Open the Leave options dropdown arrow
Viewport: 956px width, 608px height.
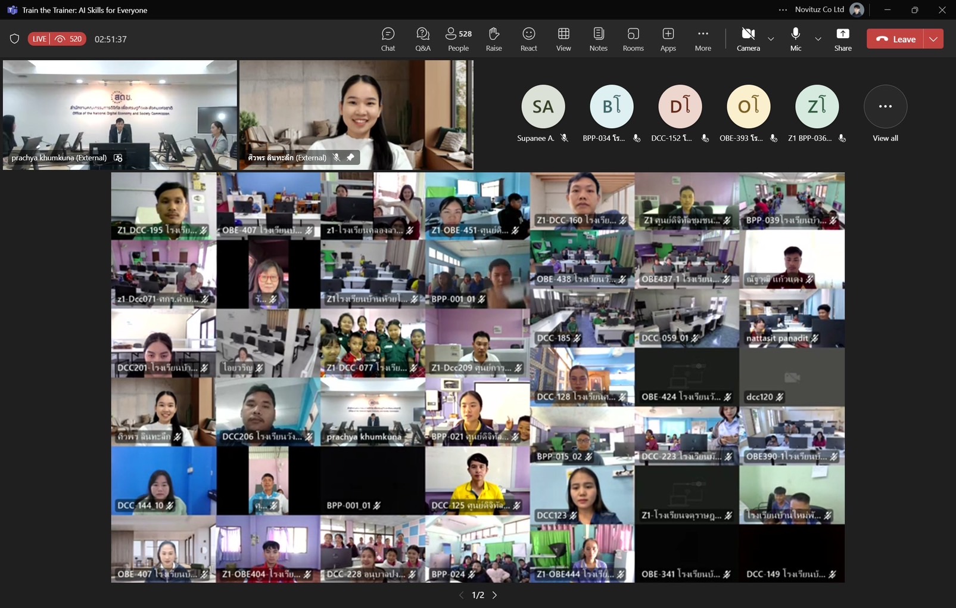click(933, 39)
